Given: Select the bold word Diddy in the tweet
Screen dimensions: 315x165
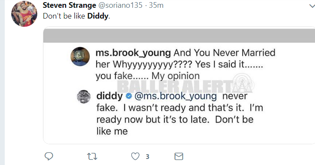Looking at the screenshot, I should pos(98,16).
